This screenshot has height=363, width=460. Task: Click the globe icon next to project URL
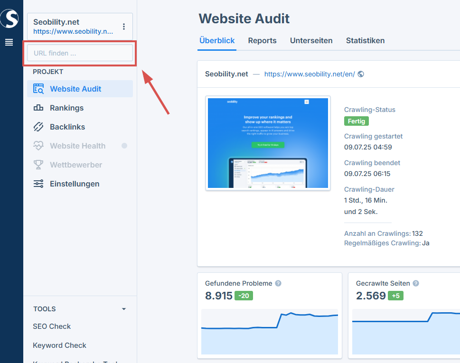pyautogui.click(x=361, y=74)
